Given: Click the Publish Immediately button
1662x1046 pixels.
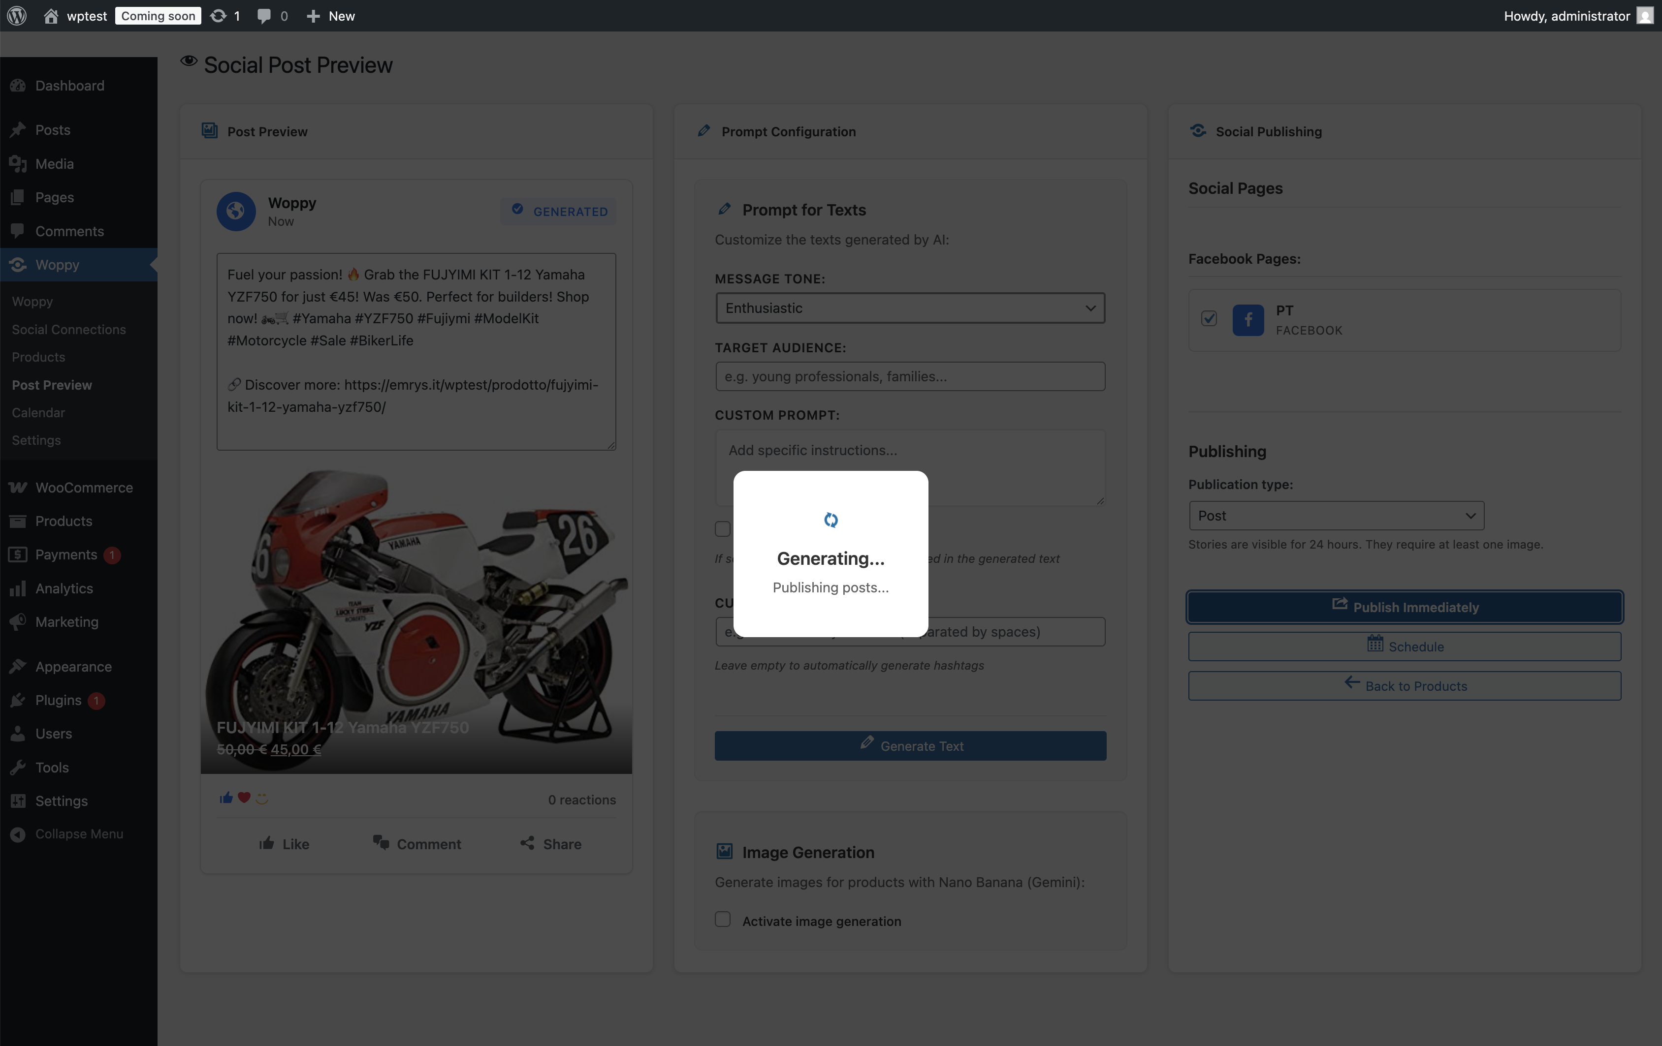Looking at the screenshot, I should [x=1405, y=607].
